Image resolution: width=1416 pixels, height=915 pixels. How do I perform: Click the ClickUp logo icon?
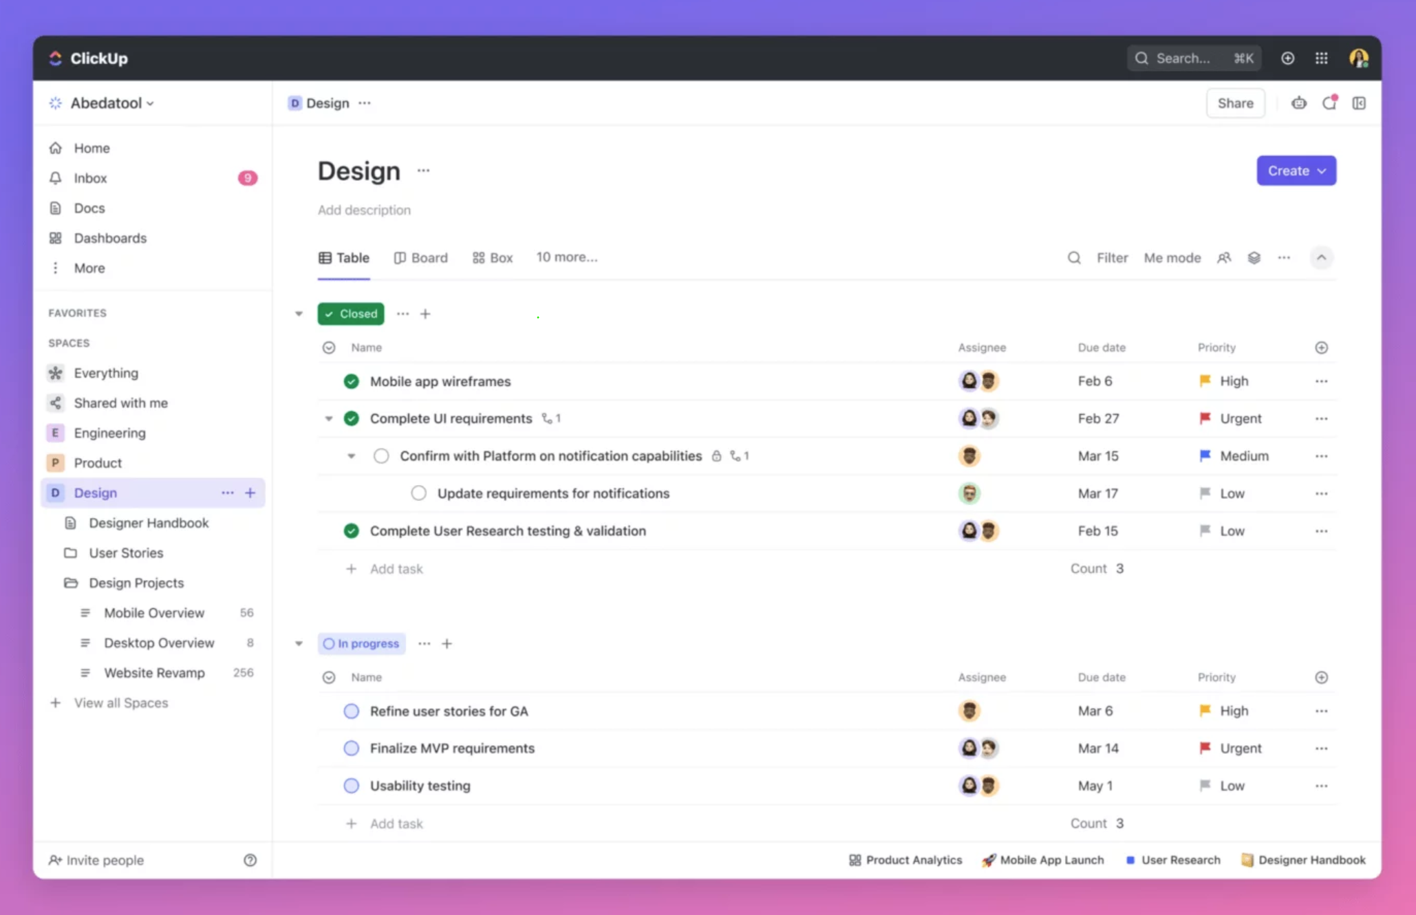click(56, 58)
